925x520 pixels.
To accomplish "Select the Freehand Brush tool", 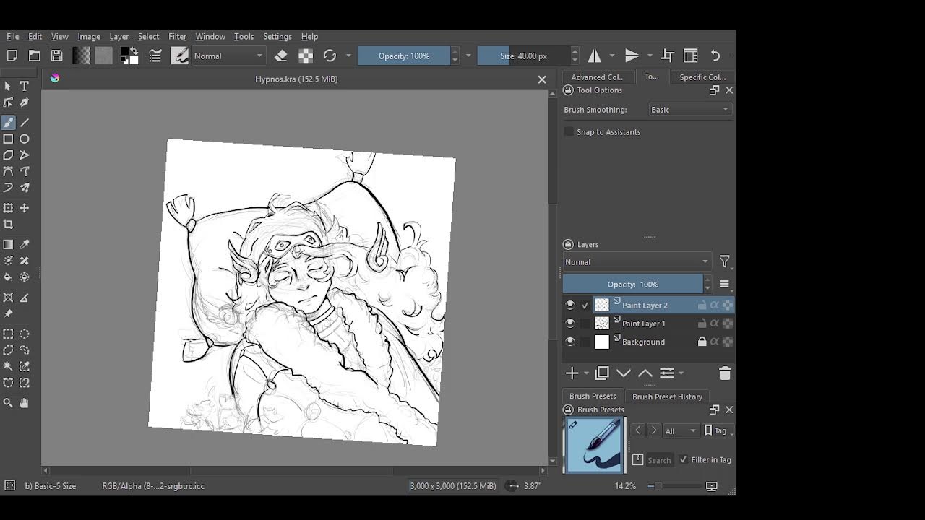I will (8, 123).
